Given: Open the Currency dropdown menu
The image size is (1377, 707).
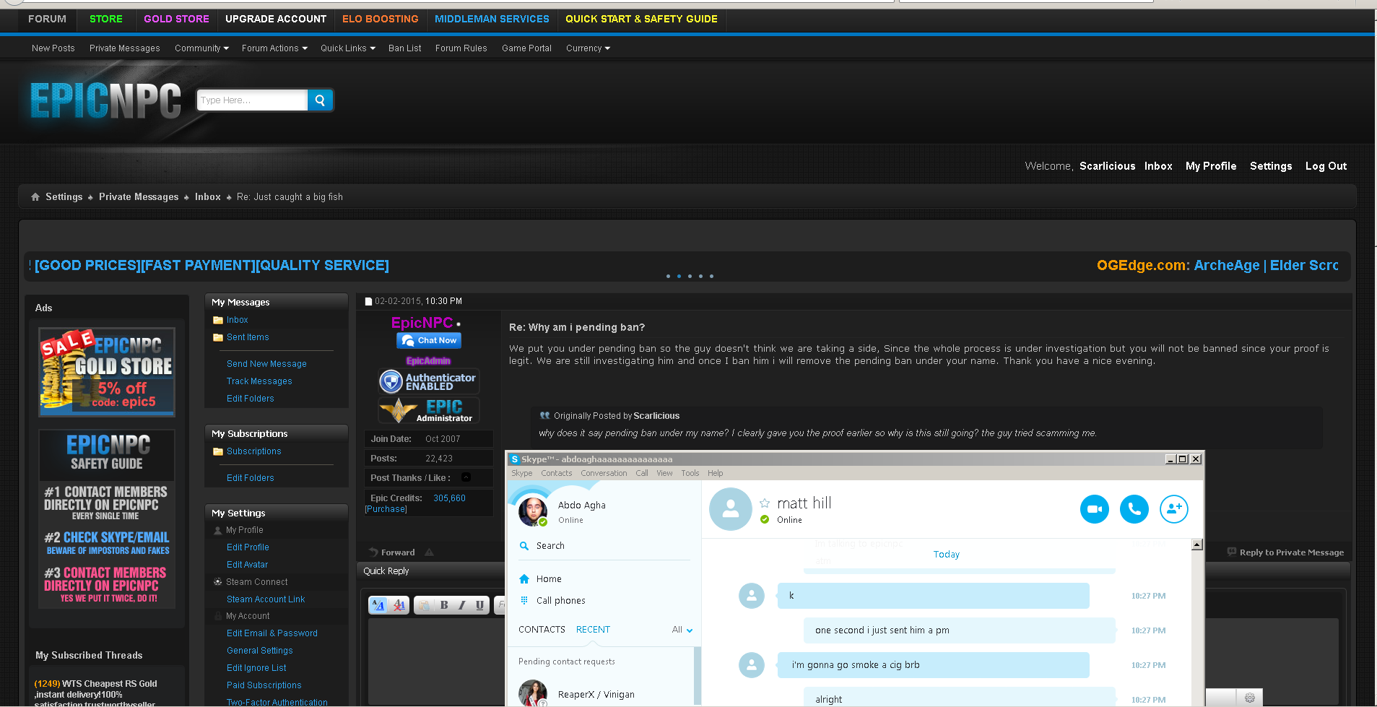Looking at the screenshot, I should tap(588, 48).
